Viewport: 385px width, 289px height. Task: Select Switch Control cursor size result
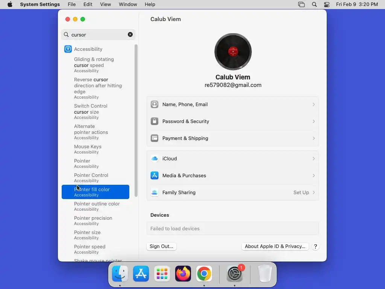tap(95, 111)
